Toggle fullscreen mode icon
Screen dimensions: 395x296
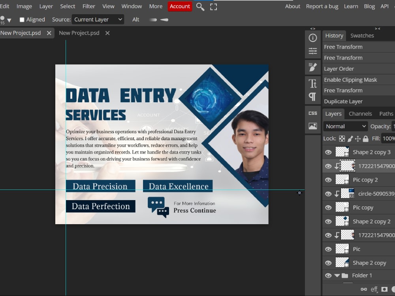(213, 7)
